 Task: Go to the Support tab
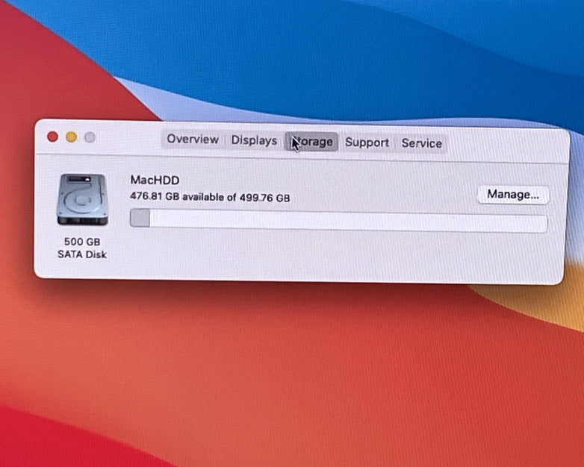pos(367,142)
